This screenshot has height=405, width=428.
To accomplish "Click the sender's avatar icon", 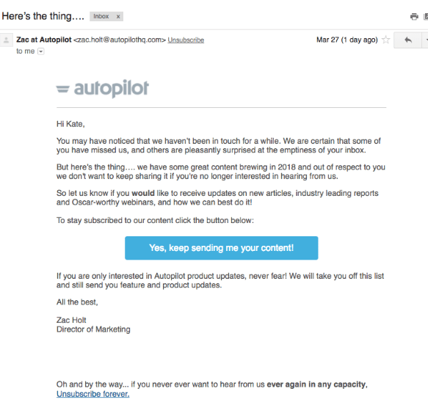I will 7,40.
